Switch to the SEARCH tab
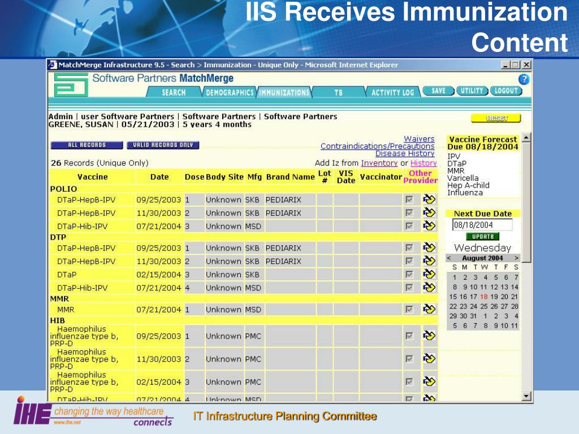 pyautogui.click(x=174, y=92)
